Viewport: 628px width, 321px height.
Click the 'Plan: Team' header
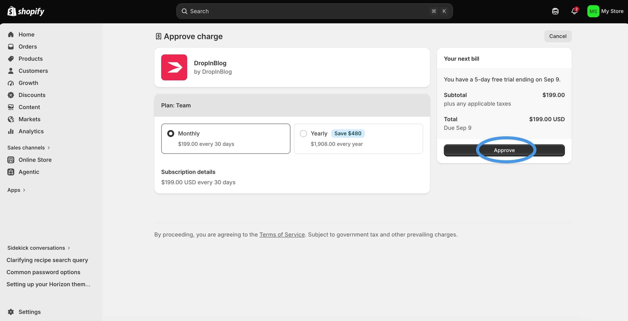176,105
